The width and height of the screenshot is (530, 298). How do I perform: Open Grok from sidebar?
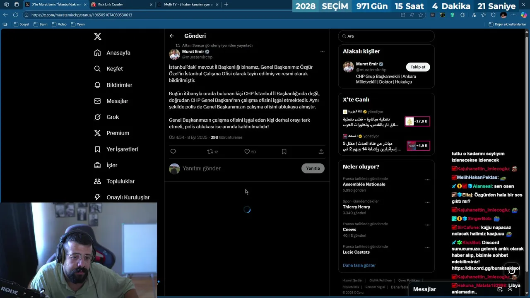[x=106, y=117]
